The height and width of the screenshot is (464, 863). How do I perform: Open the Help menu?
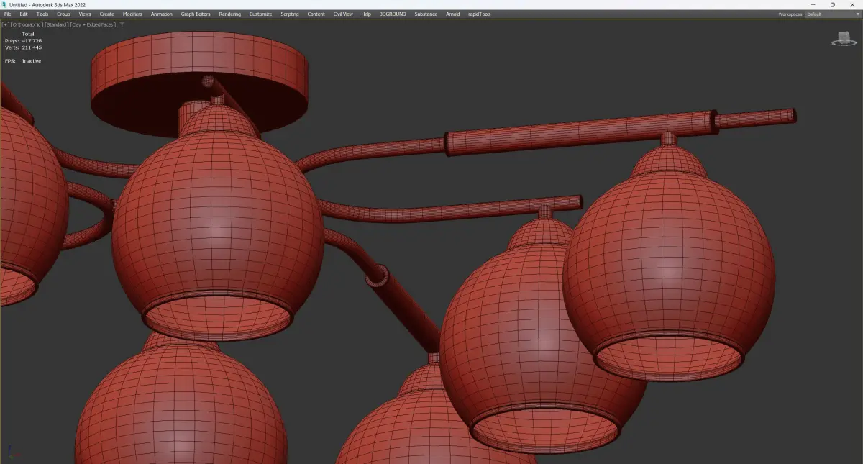coord(366,14)
